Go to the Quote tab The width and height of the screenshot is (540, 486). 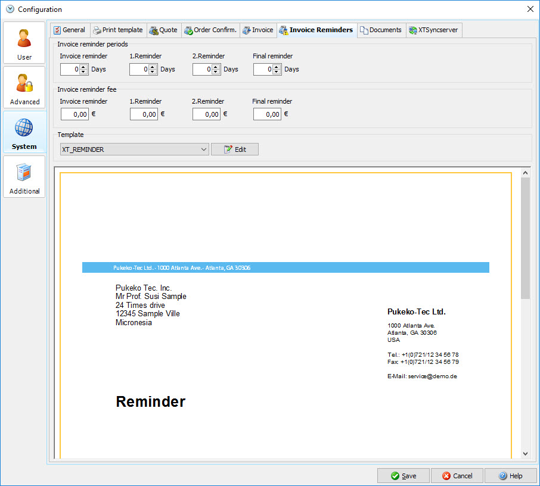click(x=163, y=30)
